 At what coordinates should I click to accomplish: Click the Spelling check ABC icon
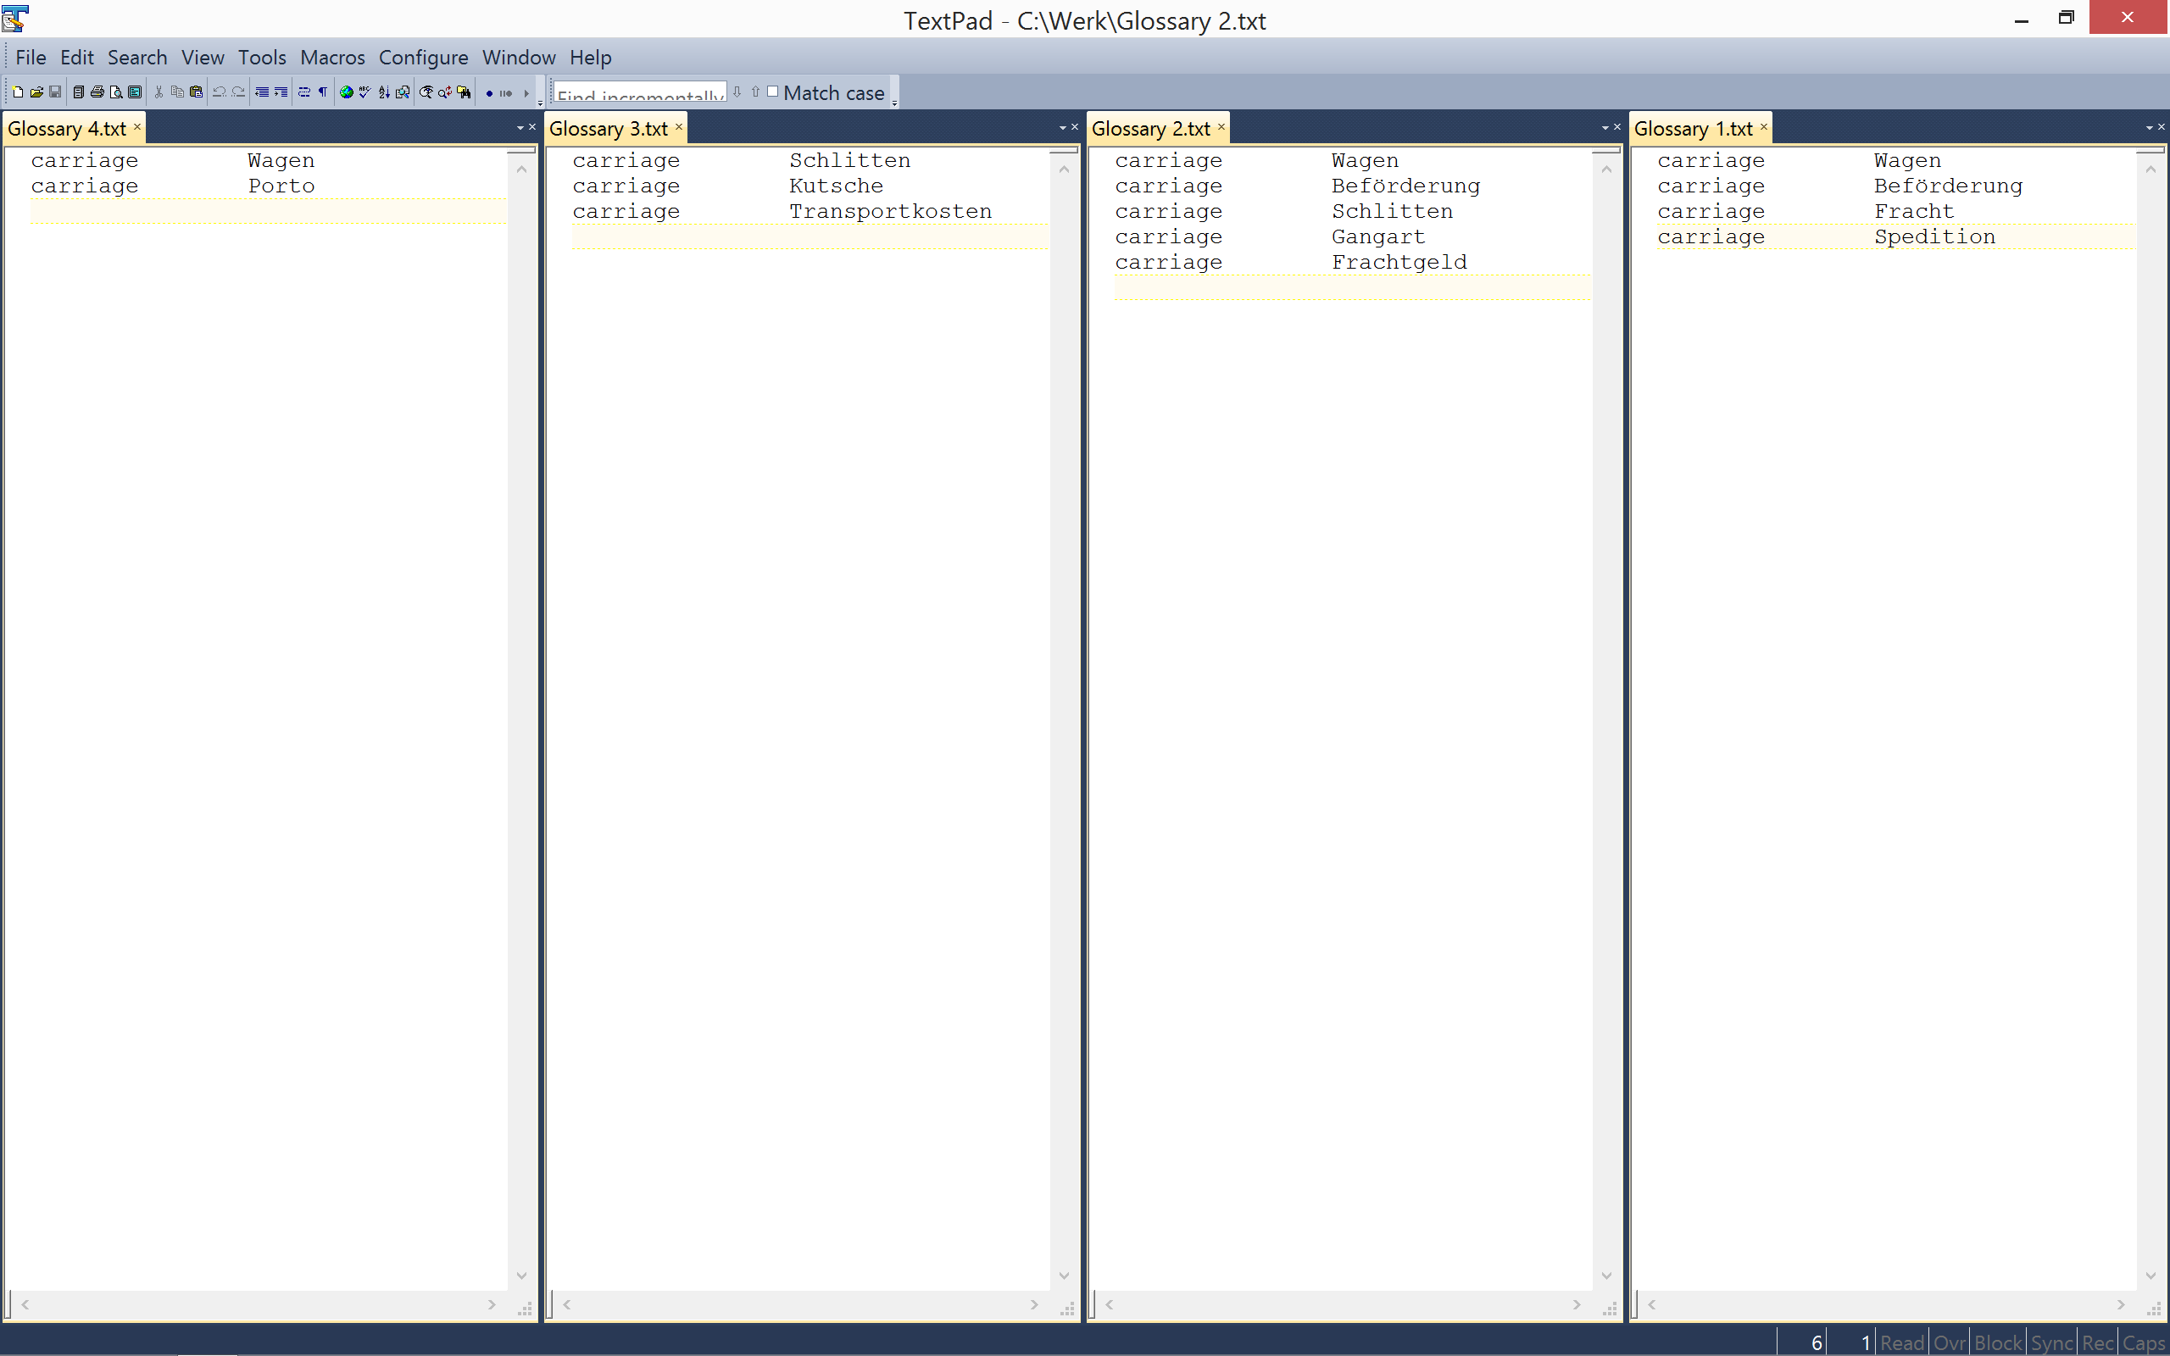coord(364,92)
